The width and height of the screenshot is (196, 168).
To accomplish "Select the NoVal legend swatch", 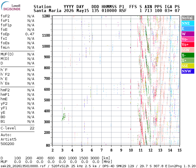I will pyautogui.click(x=188, y=18).
